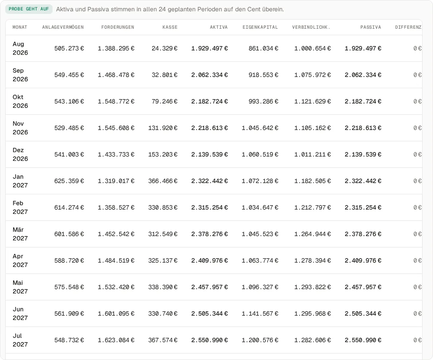Click Eigenkapital value 918.553 €

pyautogui.click(x=263, y=75)
